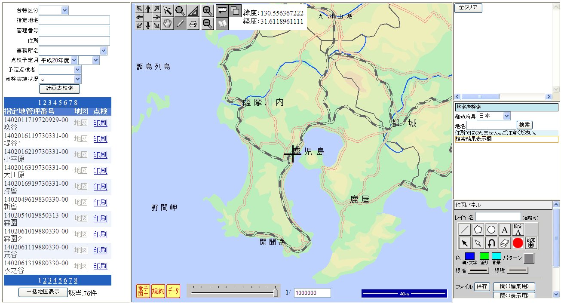Viewport: 561px width, 304px height.
Task: Click the 地名 search input field
Action: point(491,125)
